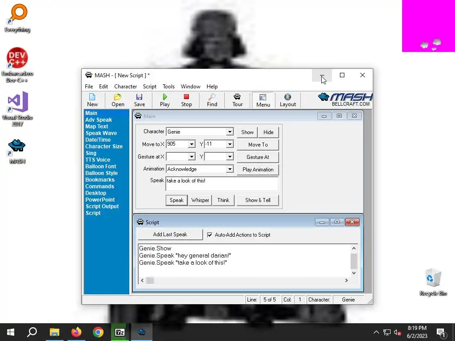Image resolution: width=455 pixels, height=341 pixels.
Task: Open 7-Zip from the taskbar
Action: pyautogui.click(x=120, y=332)
